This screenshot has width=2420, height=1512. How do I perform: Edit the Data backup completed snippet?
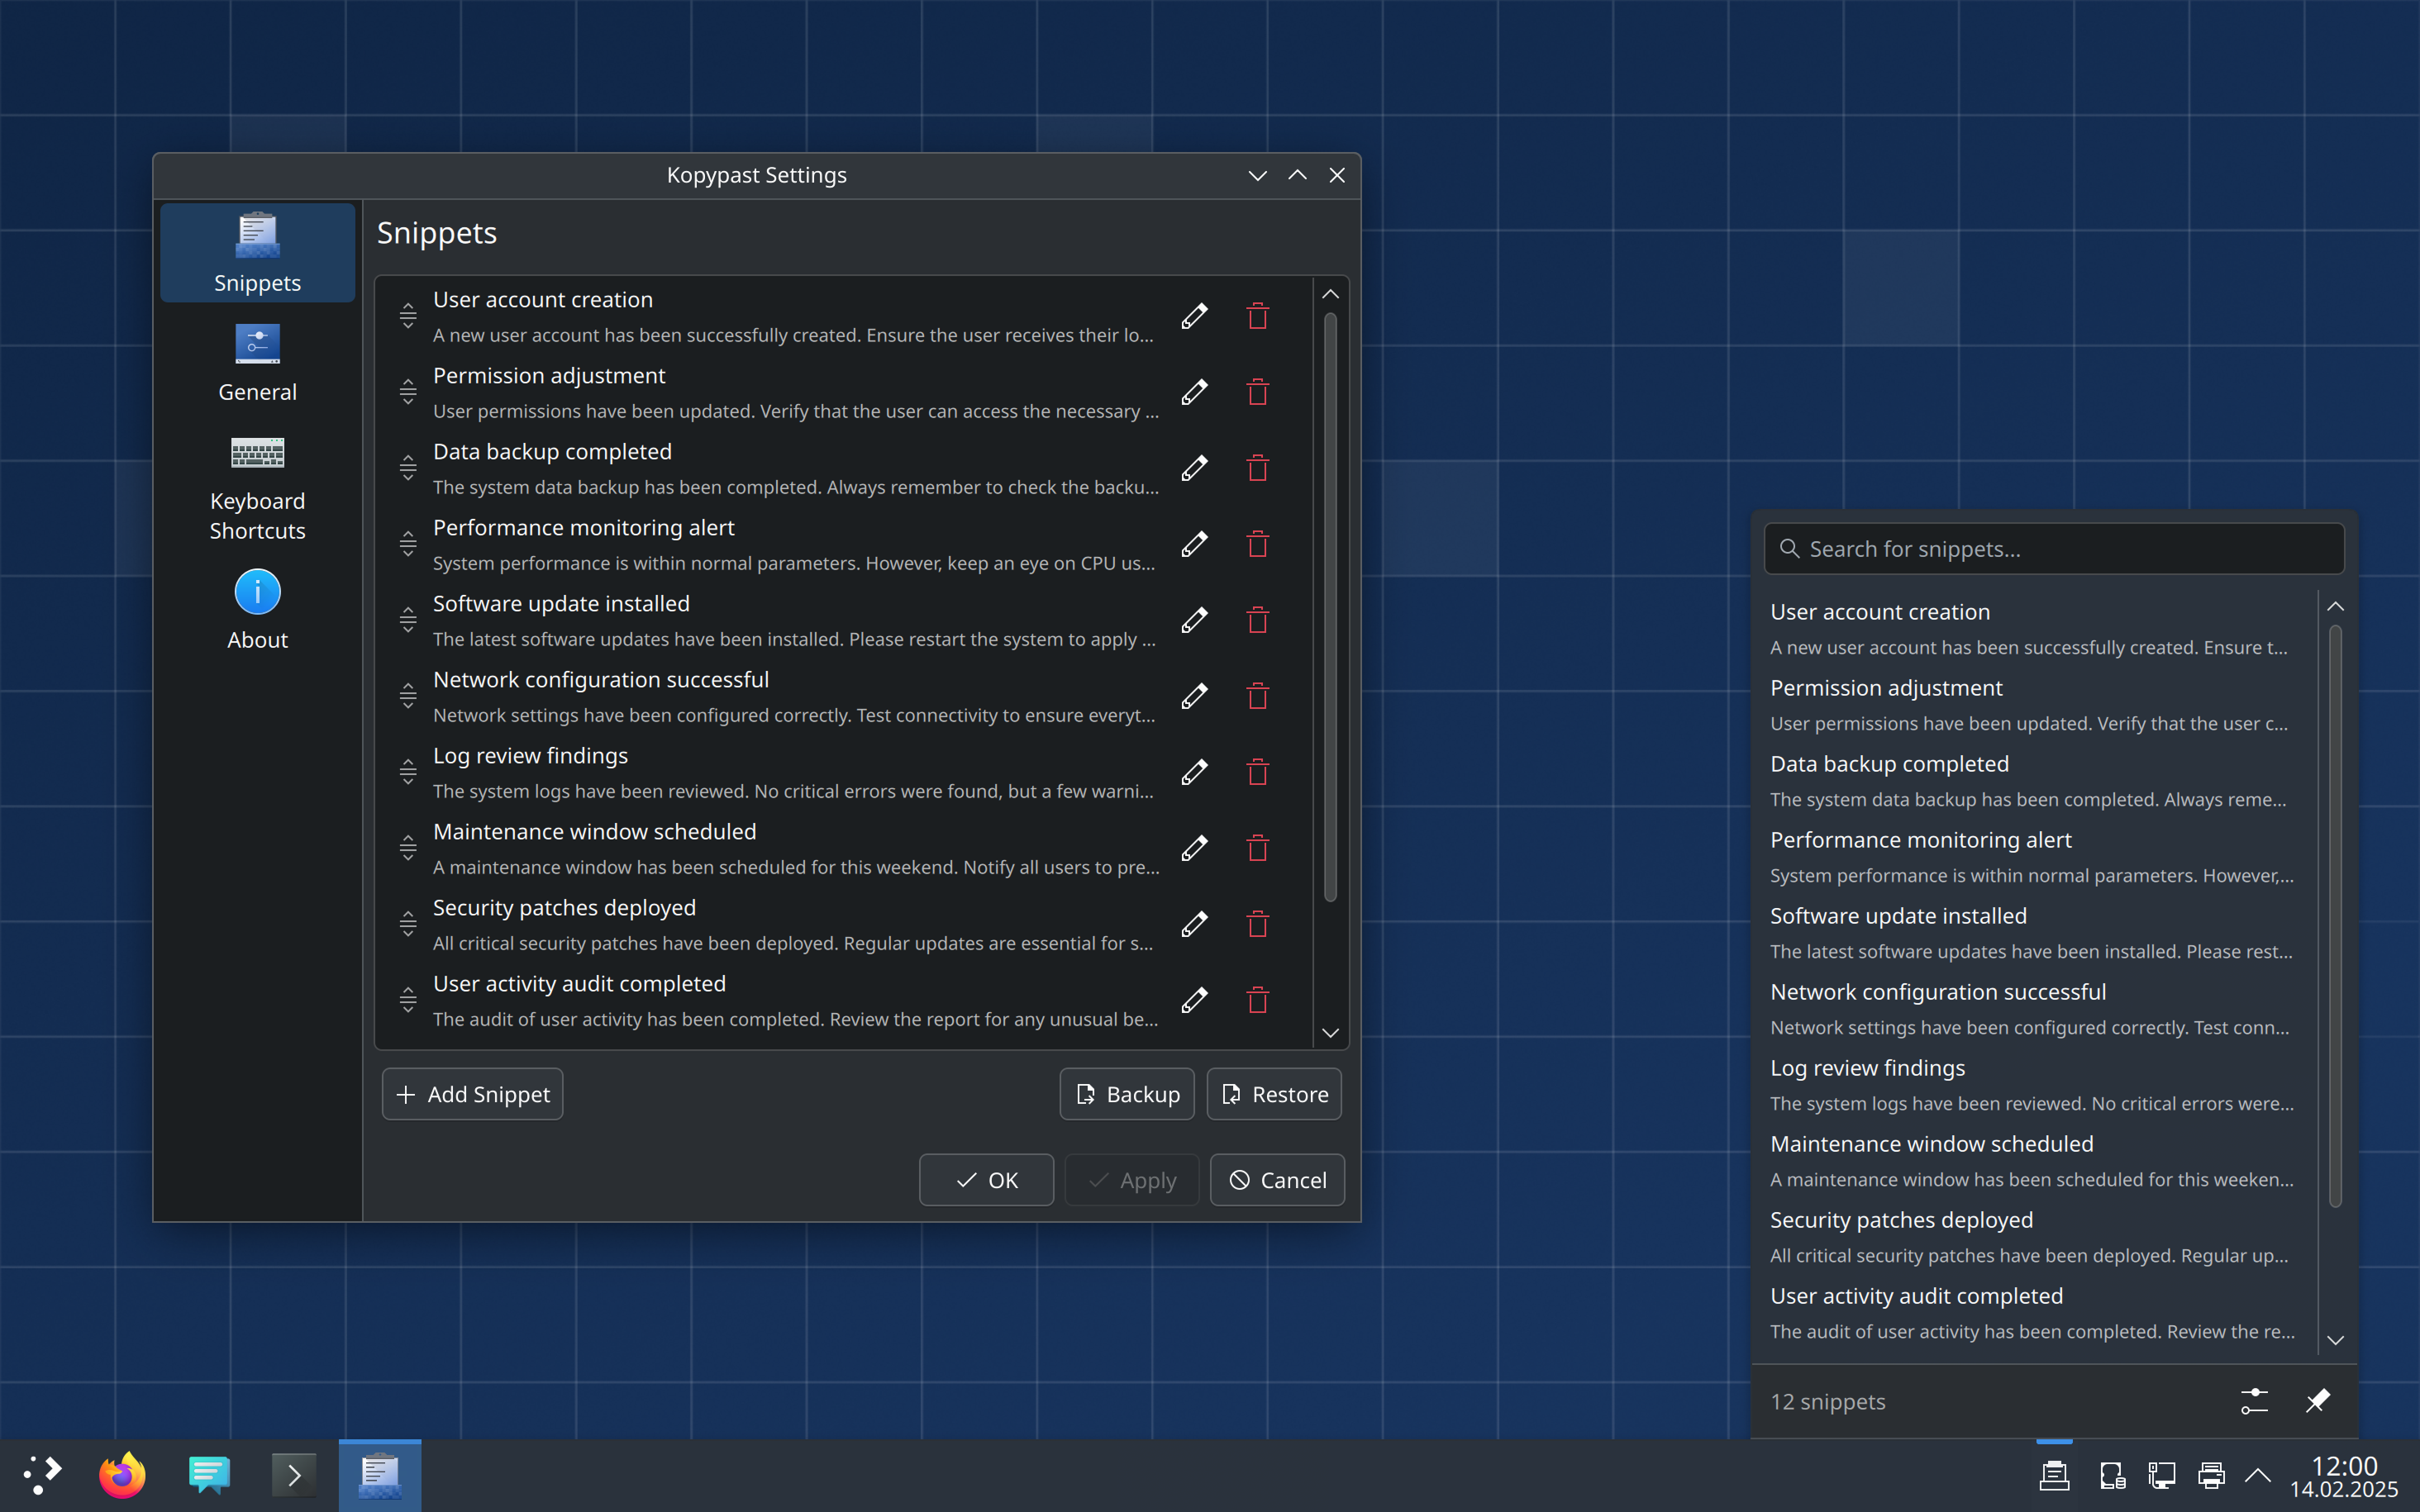coord(1194,468)
